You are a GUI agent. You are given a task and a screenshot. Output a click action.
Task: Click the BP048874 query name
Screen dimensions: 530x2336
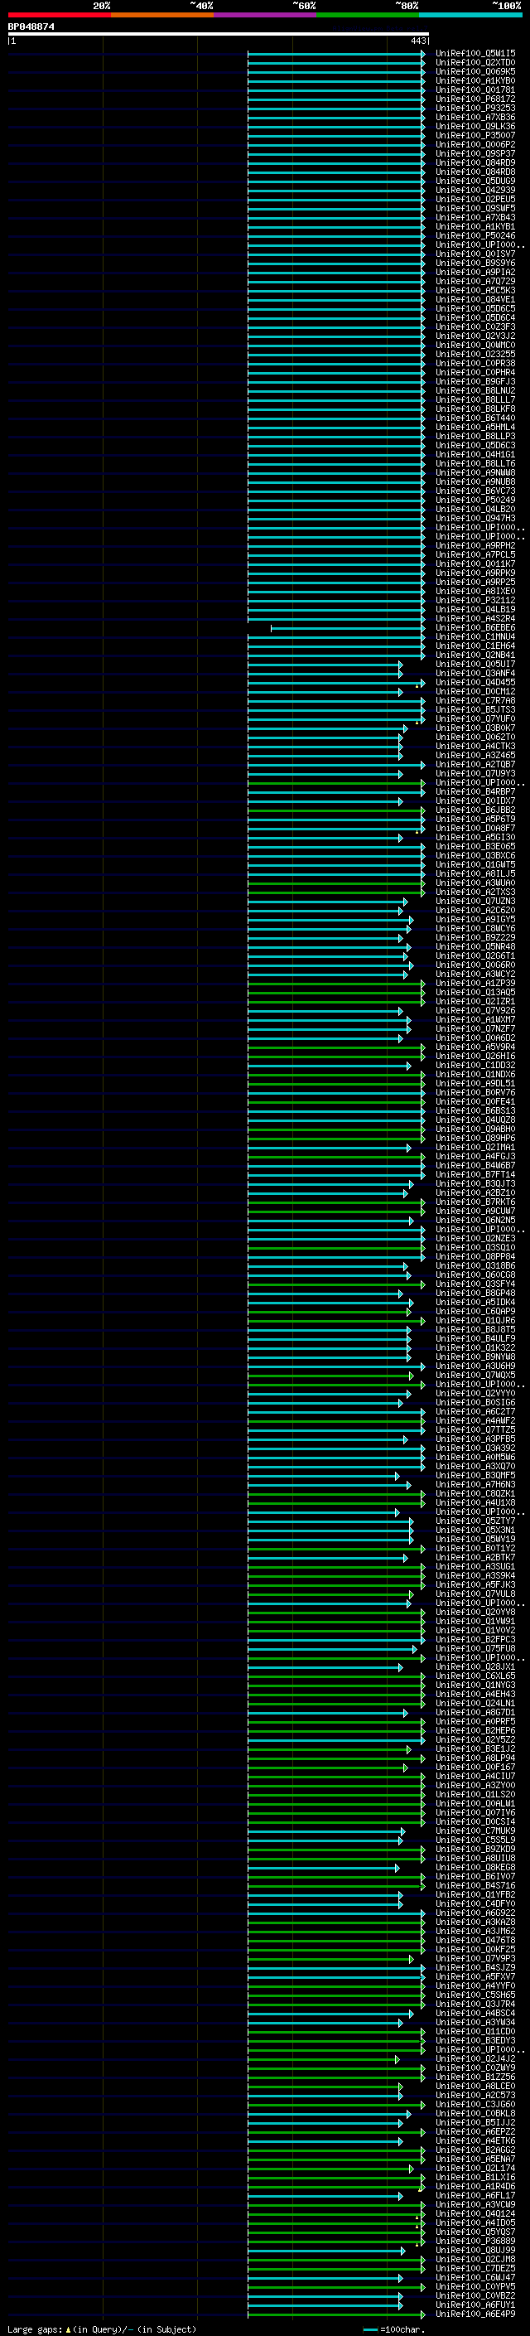point(31,27)
